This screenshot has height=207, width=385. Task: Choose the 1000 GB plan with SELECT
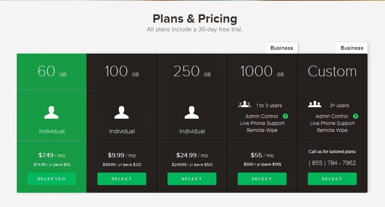point(262,178)
